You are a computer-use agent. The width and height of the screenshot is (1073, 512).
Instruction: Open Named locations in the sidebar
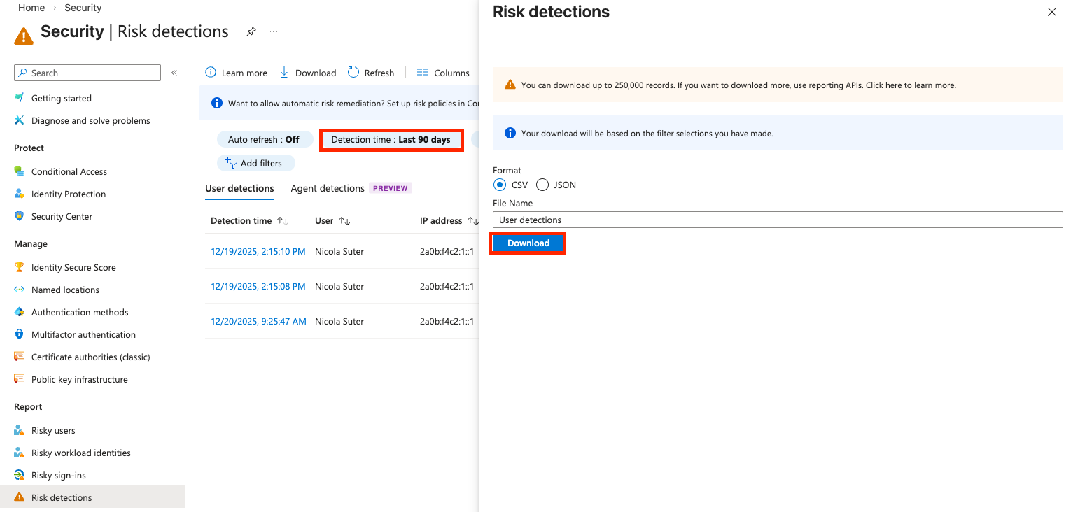point(66,290)
